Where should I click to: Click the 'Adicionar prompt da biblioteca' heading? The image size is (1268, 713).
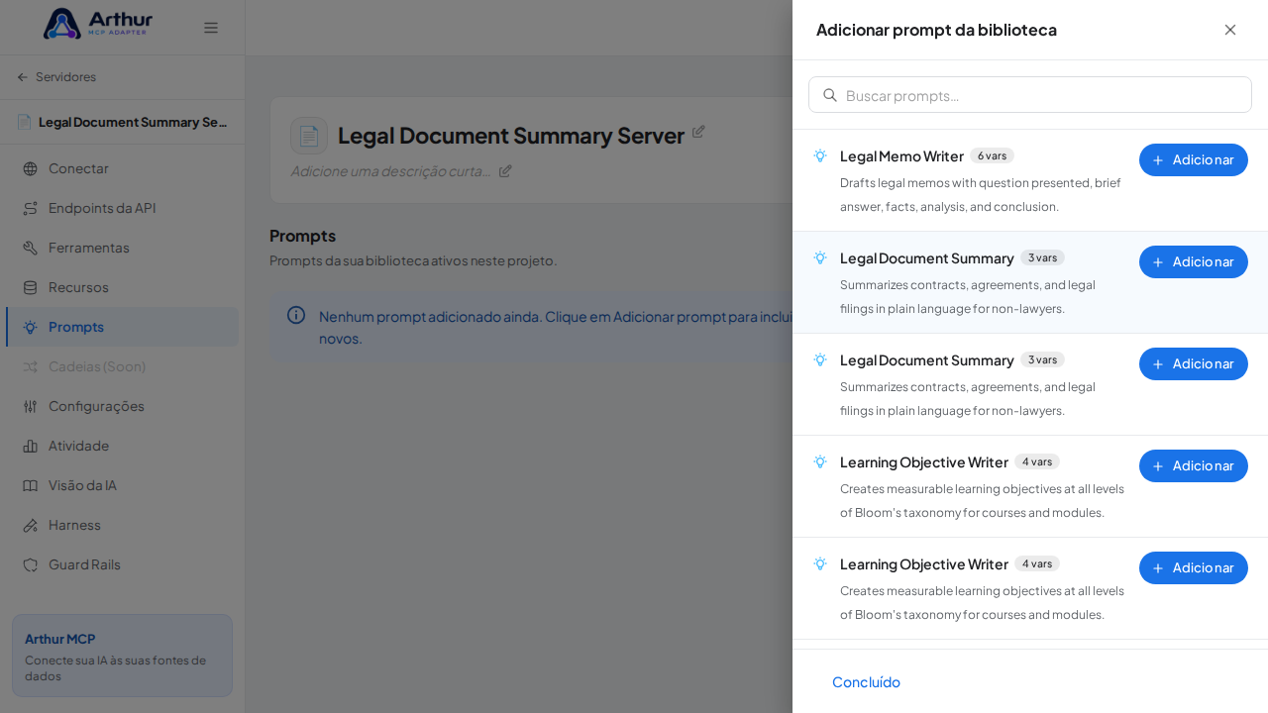(936, 30)
